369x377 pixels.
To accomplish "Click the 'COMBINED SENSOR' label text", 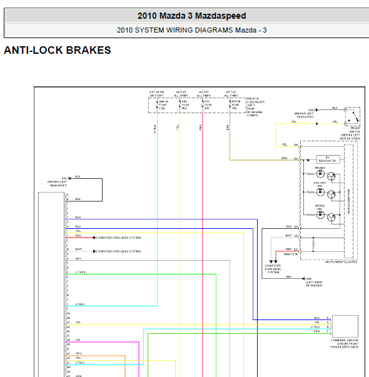I will tap(345, 340).
